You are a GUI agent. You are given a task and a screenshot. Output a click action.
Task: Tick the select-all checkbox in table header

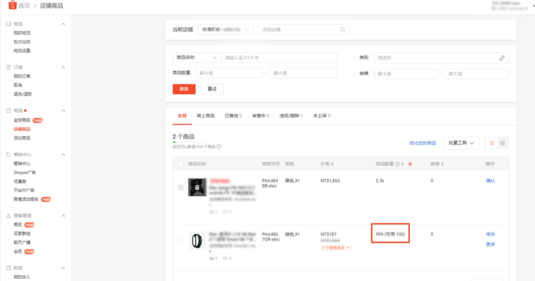[x=180, y=164]
